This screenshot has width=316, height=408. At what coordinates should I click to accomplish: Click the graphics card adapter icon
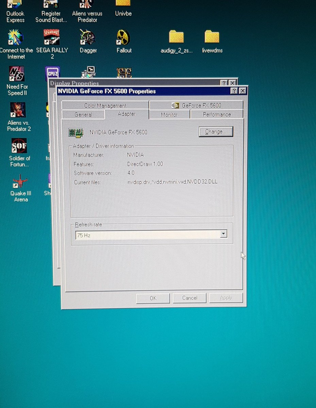(x=76, y=133)
